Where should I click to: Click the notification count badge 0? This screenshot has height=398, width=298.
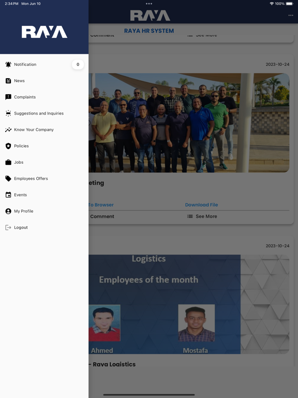(78, 64)
